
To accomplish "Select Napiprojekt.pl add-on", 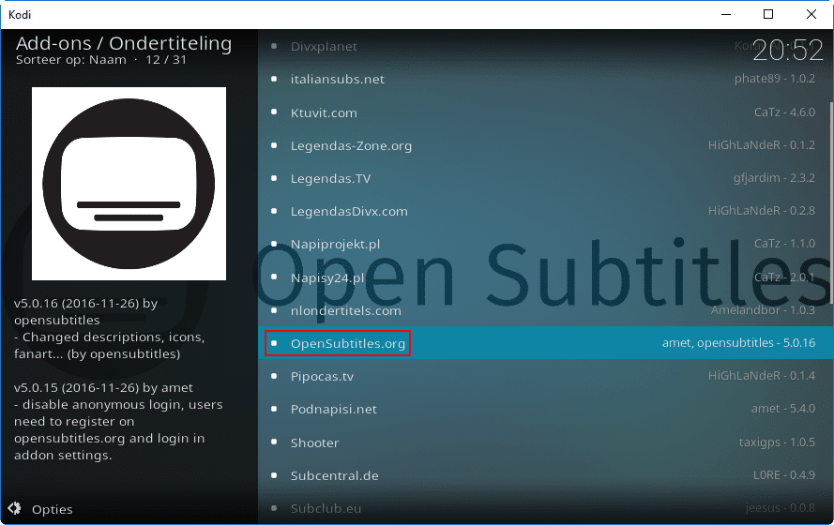I will 545,245.
